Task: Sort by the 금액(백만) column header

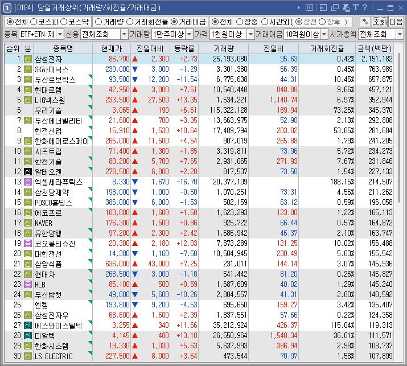Action: point(375,48)
